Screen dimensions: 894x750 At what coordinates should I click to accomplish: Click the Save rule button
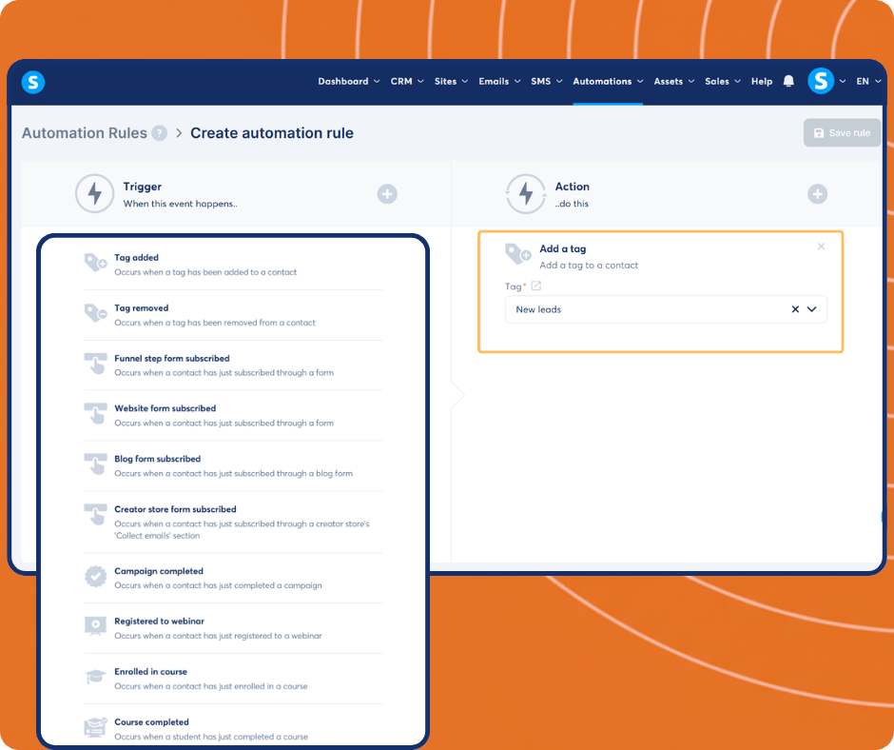coord(842,133)
